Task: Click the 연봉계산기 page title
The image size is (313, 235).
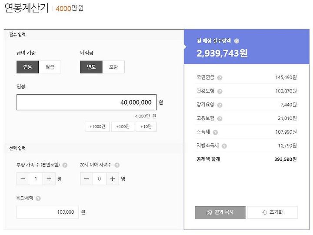Action: click(27, 8)
